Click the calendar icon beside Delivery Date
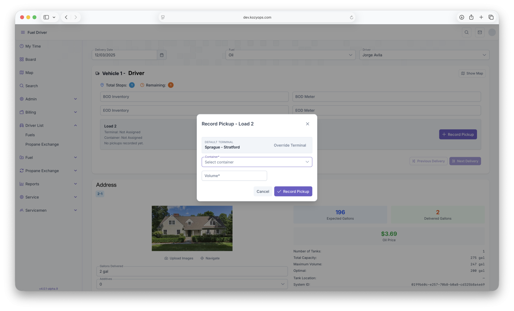 coord(162,55)
